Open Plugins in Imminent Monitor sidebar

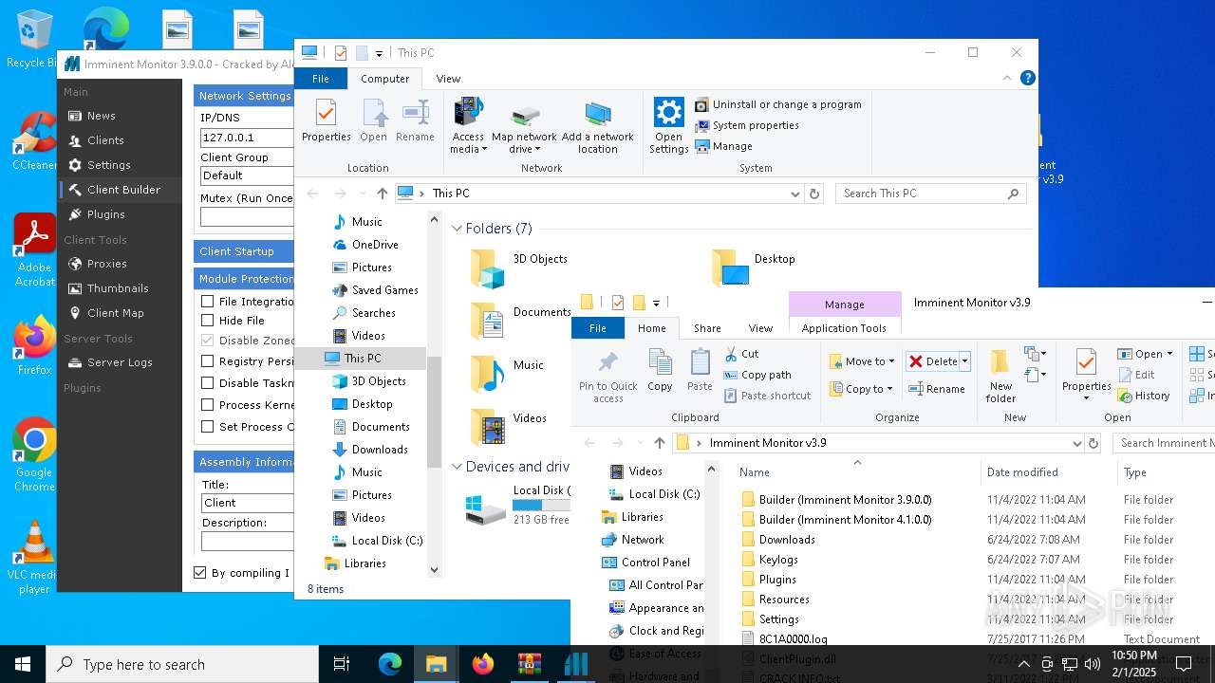click(105, 214)
